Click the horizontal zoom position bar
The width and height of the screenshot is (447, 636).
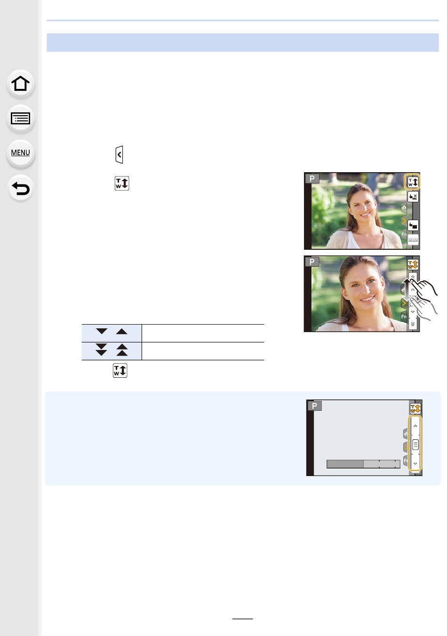[x=363, y=464]
